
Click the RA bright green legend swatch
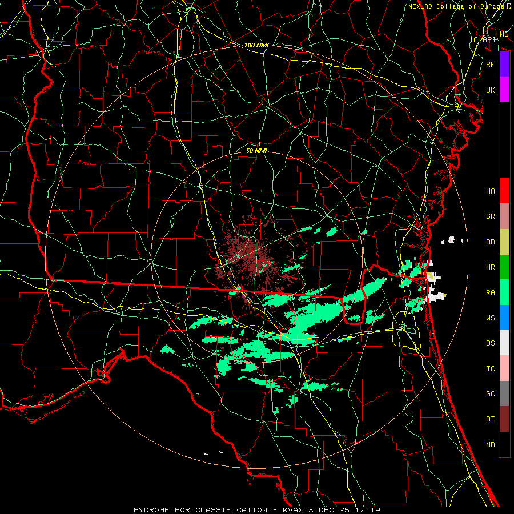tap(504, 292)
